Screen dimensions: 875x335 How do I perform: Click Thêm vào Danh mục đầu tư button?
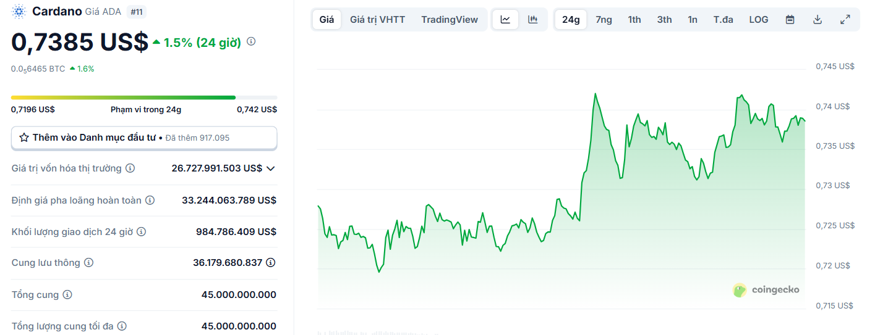tap(144, 138)
